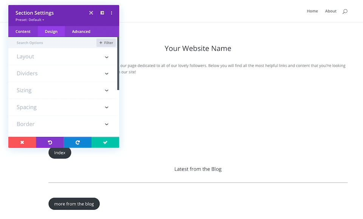Click the settings panel scrollbar

(118, 64)
